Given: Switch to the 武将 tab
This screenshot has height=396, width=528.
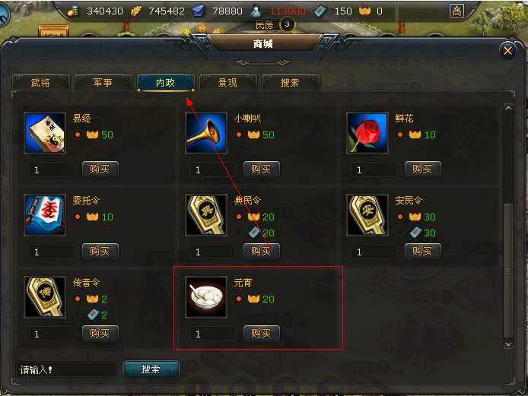Looking at the screenshot, I should 41,82.
